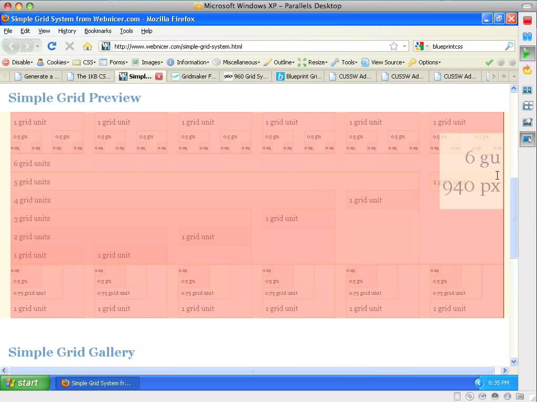
Task: Click the Parallels red stop icon
Action: [527, 20]
